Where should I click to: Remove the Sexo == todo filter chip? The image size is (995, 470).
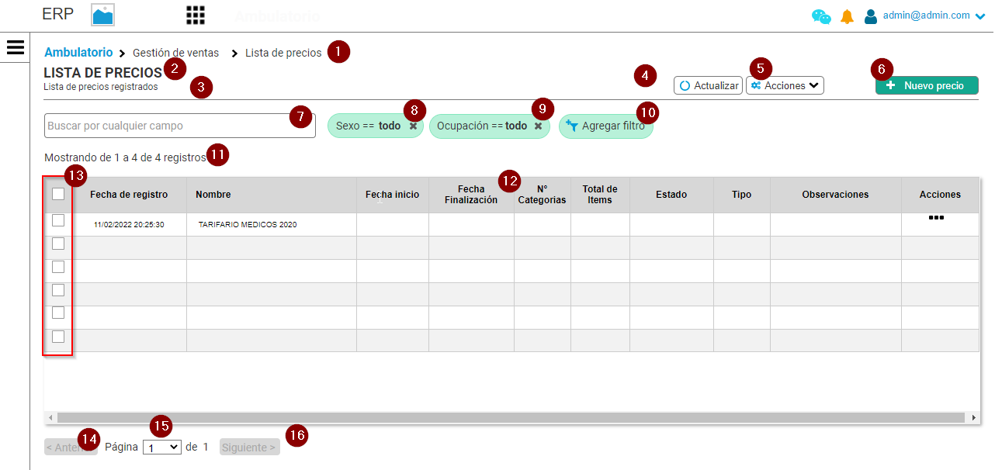[x=413, y=125]
